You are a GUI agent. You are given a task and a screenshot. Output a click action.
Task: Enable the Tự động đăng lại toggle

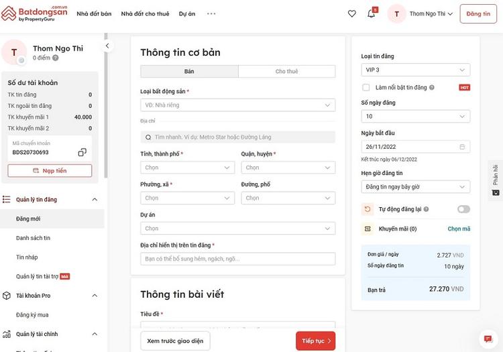(463, 209)
